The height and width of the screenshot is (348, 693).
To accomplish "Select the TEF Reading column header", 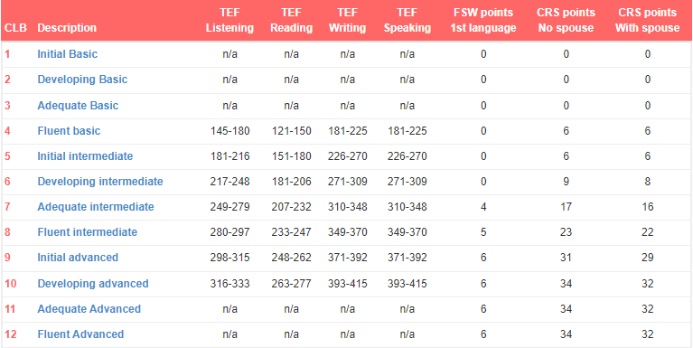I will click(291, 21).
